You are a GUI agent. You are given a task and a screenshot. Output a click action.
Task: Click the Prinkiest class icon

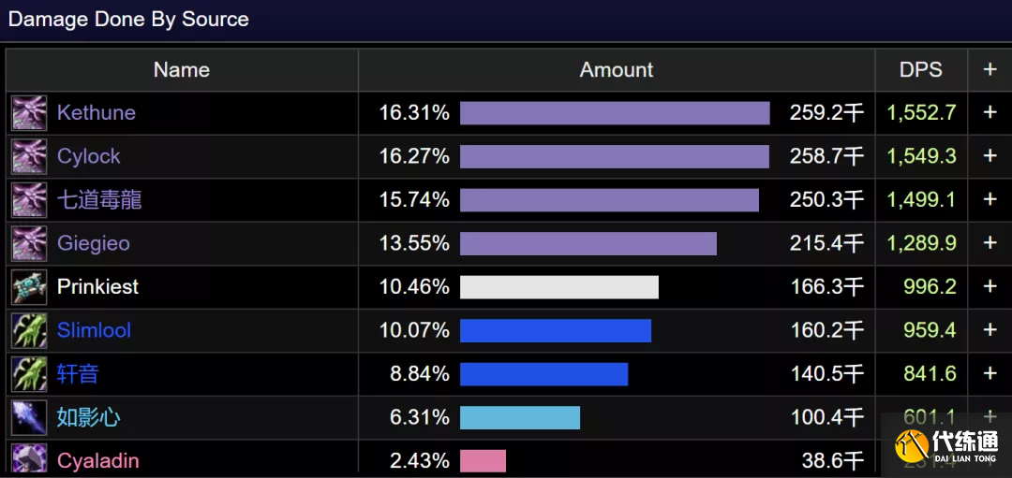29,286
